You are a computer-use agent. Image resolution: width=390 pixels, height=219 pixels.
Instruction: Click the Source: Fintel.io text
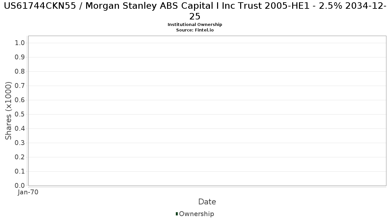pyautogui.click(x=195, y=30)
